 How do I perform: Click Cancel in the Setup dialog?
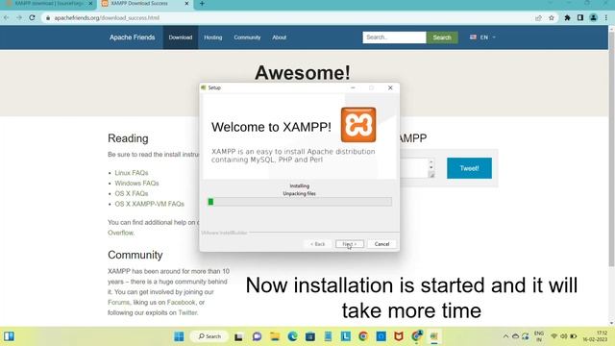tap(381, 244)
